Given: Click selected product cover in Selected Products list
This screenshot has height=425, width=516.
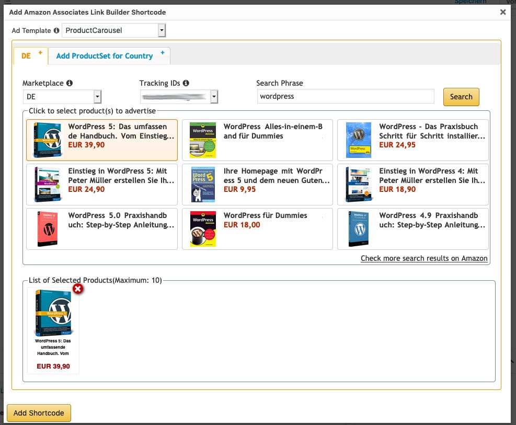Looking at the screenshot, I should tap(53, 313).
